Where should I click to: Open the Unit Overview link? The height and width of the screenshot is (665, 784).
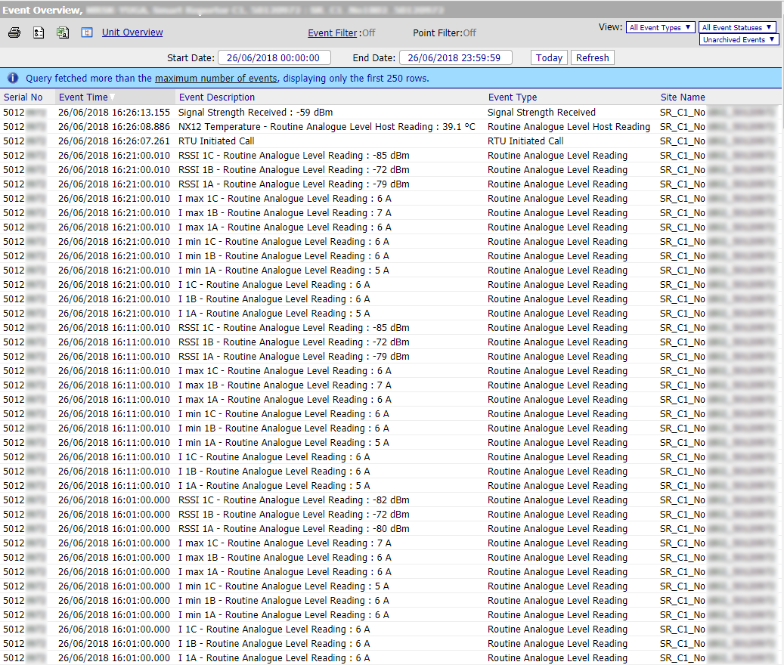132,32
